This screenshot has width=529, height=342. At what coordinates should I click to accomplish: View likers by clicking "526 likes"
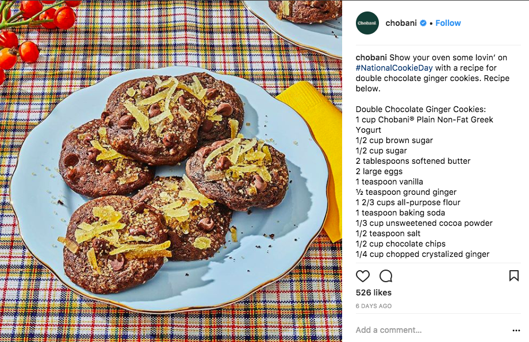pyautogui.click(x=374, y=293)
